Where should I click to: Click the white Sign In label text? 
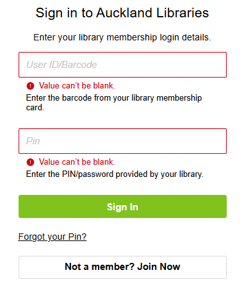point(122,207)
